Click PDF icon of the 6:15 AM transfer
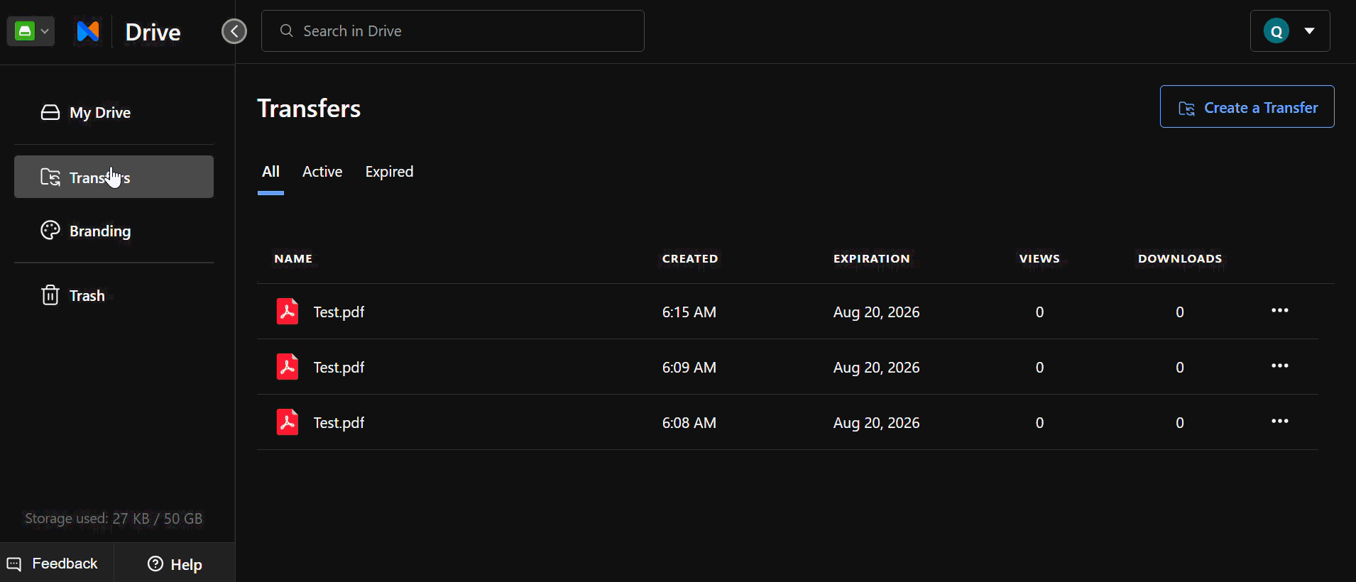Image resolution: width=1356 pixels, height=582 pixels. click(288, 312)
